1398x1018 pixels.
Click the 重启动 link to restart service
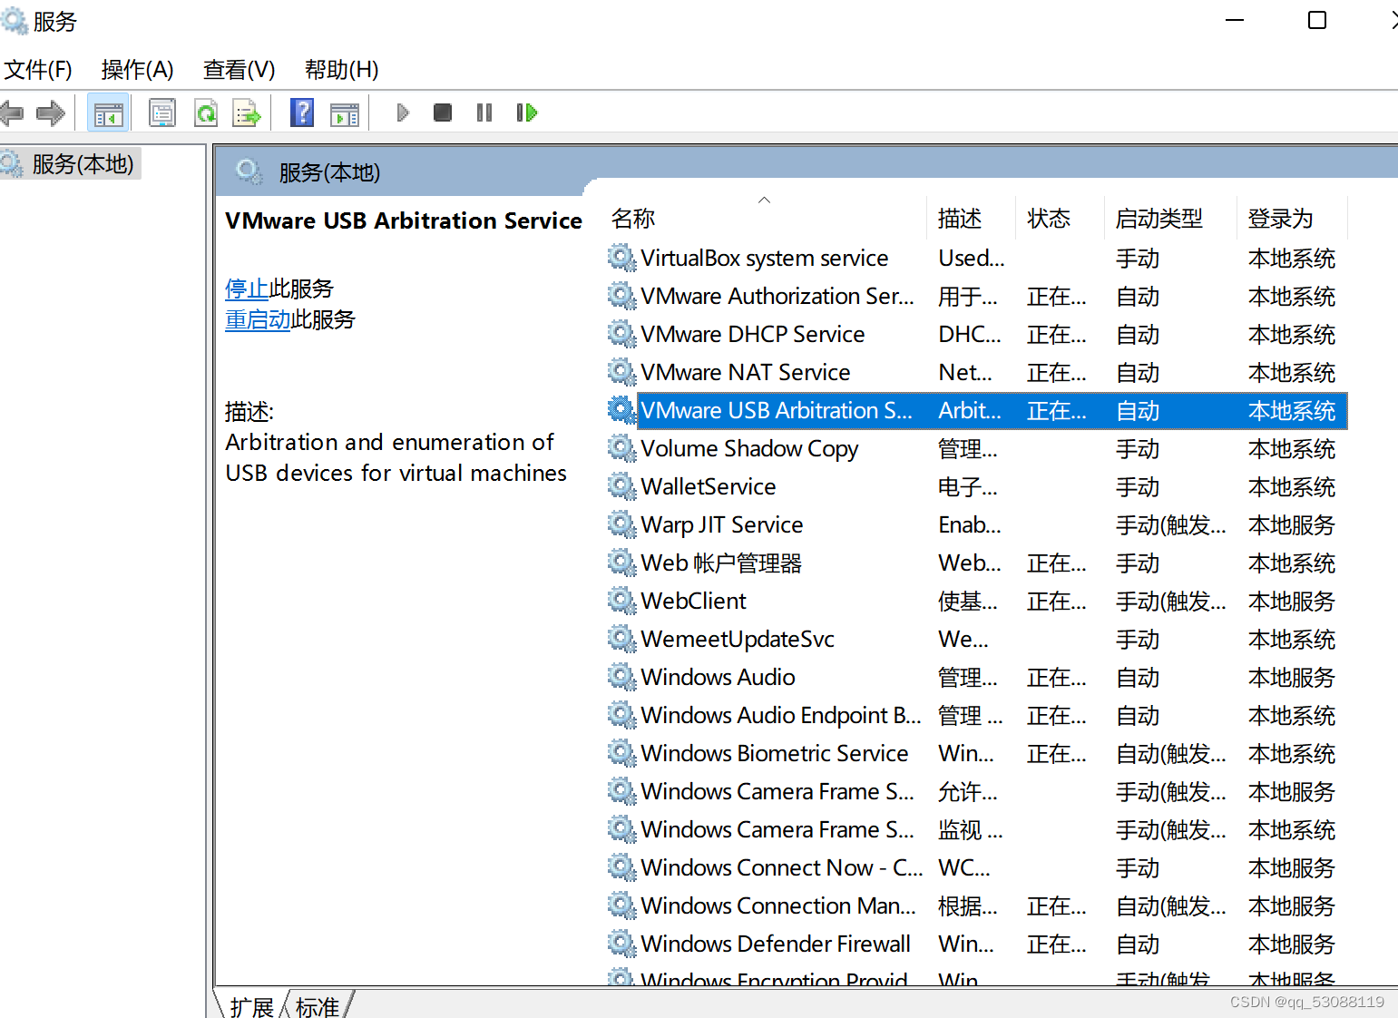click(x=258, y=319)
